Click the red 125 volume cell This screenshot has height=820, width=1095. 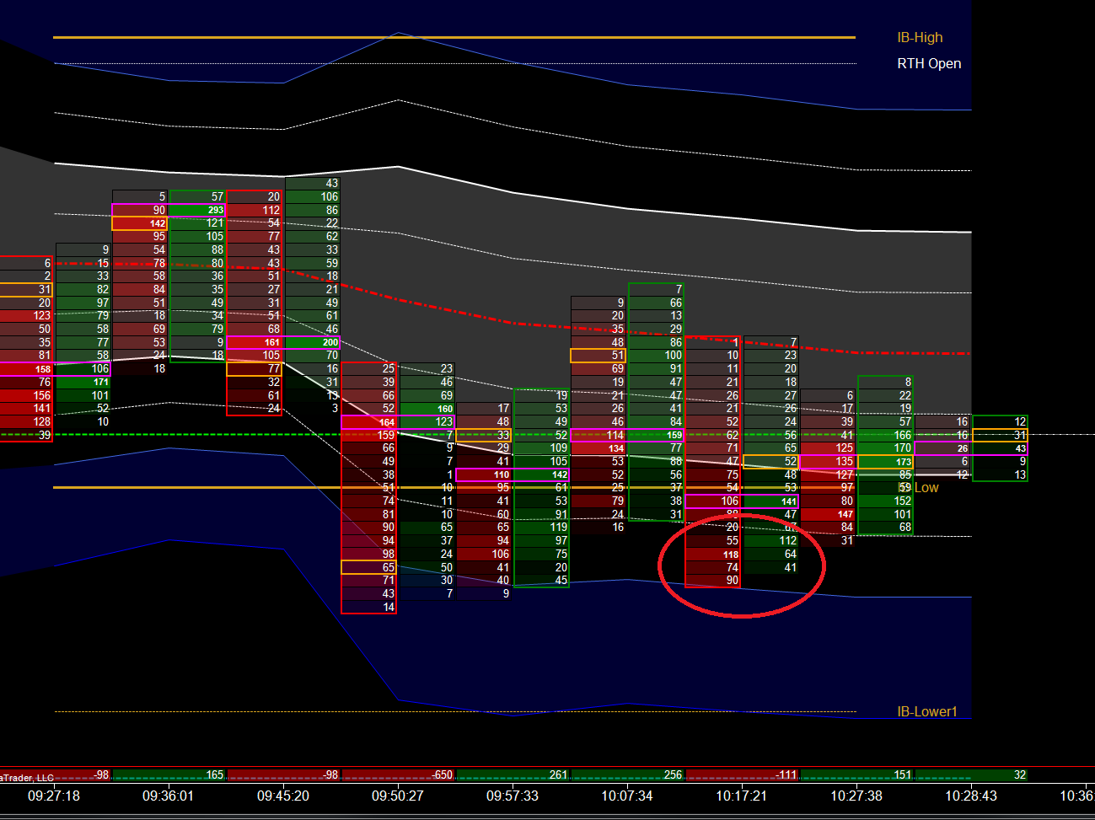[x=828, y=448]
